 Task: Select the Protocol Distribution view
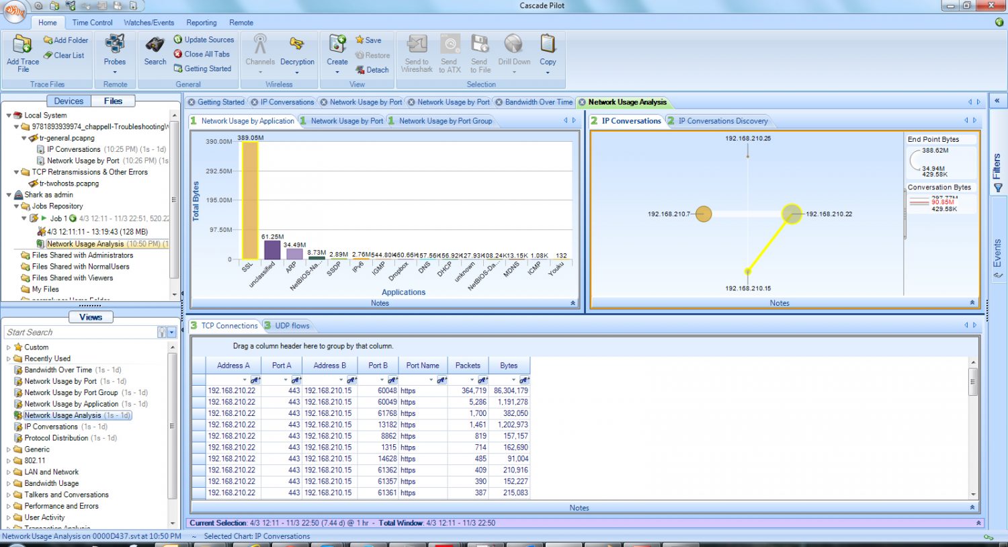click(56, 438)
